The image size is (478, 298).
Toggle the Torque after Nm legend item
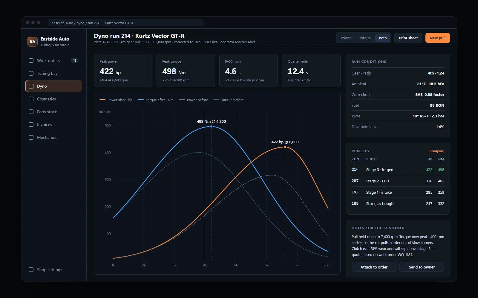pos(156,100)
